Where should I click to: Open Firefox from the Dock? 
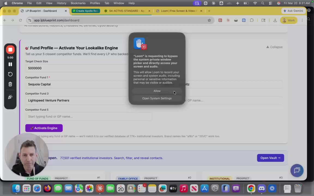click(47, 188)
